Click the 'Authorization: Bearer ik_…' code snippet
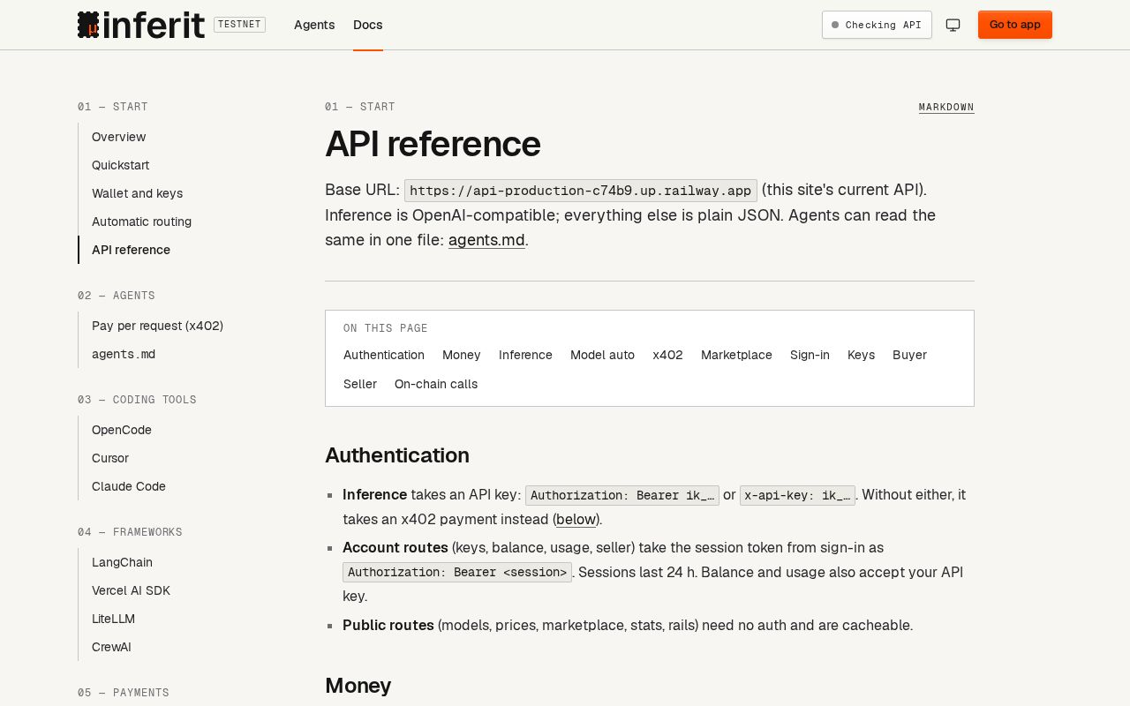Image resolution: width=1130 pixels, height=706 pixels. point(622,495)
